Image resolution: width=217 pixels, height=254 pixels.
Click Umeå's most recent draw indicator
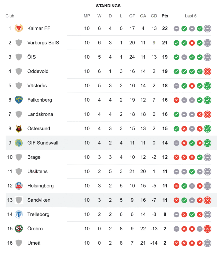(x=208, y=243)
